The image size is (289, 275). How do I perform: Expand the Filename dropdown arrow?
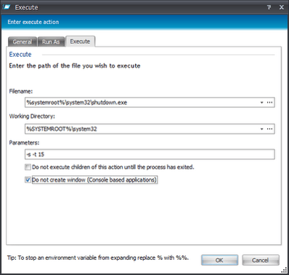(x=261, y=103)
